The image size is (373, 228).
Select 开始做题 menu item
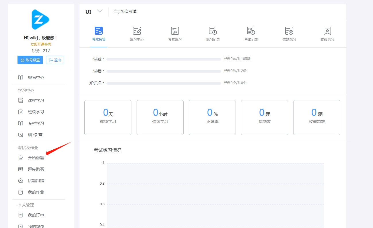point(36,158)
